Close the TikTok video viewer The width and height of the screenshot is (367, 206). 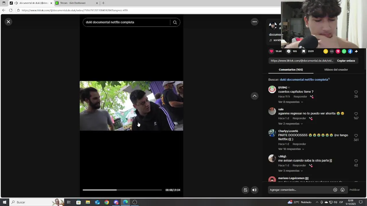point(8,22)
